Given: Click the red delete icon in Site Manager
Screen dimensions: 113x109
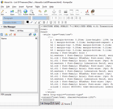Looking at the screenshot, I should click(15, 34).
